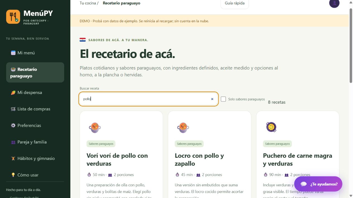Image resolution: width=353 pixels, height=198 pixels.
Task: Click the salad bowl icon beside Recetario
Action: pos(13,69)
